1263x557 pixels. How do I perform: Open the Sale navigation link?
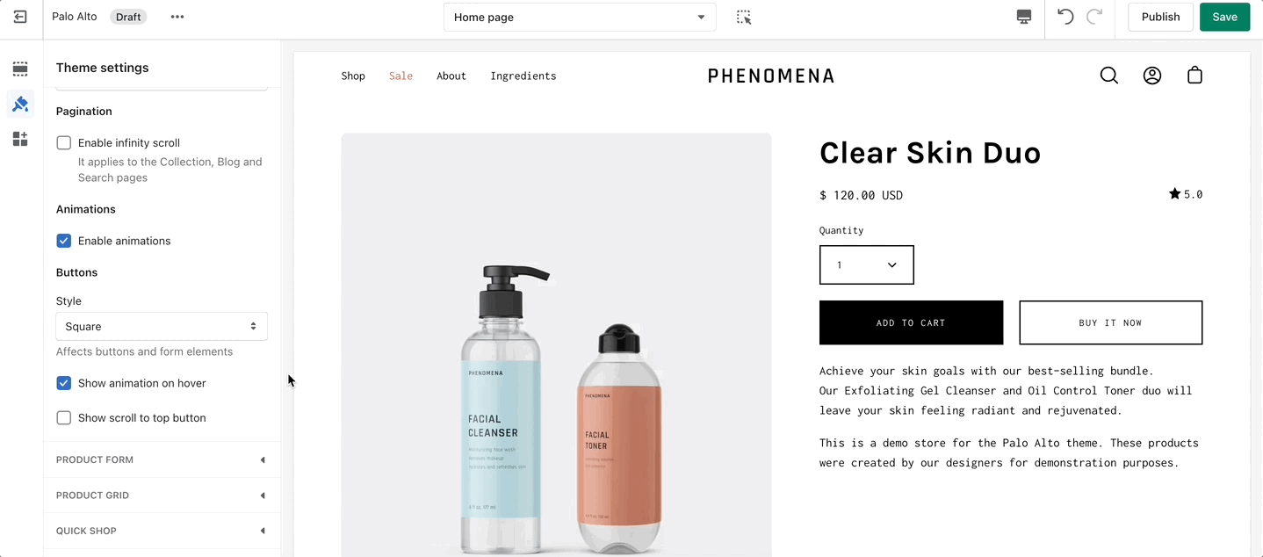coord(401,76)
